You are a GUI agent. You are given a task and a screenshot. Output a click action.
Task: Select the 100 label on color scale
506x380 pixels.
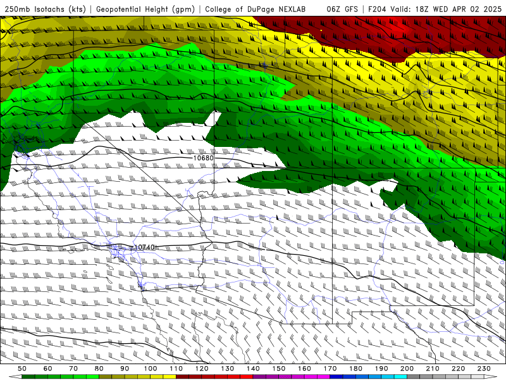point(151,369)
